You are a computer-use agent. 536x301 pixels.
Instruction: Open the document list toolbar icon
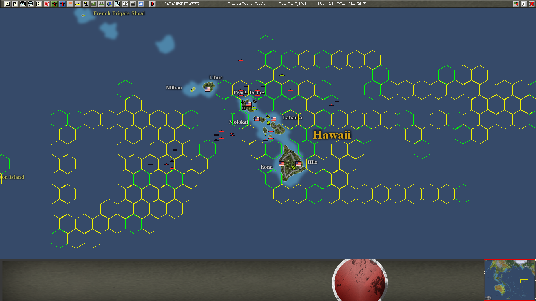(x=15, y=4)
